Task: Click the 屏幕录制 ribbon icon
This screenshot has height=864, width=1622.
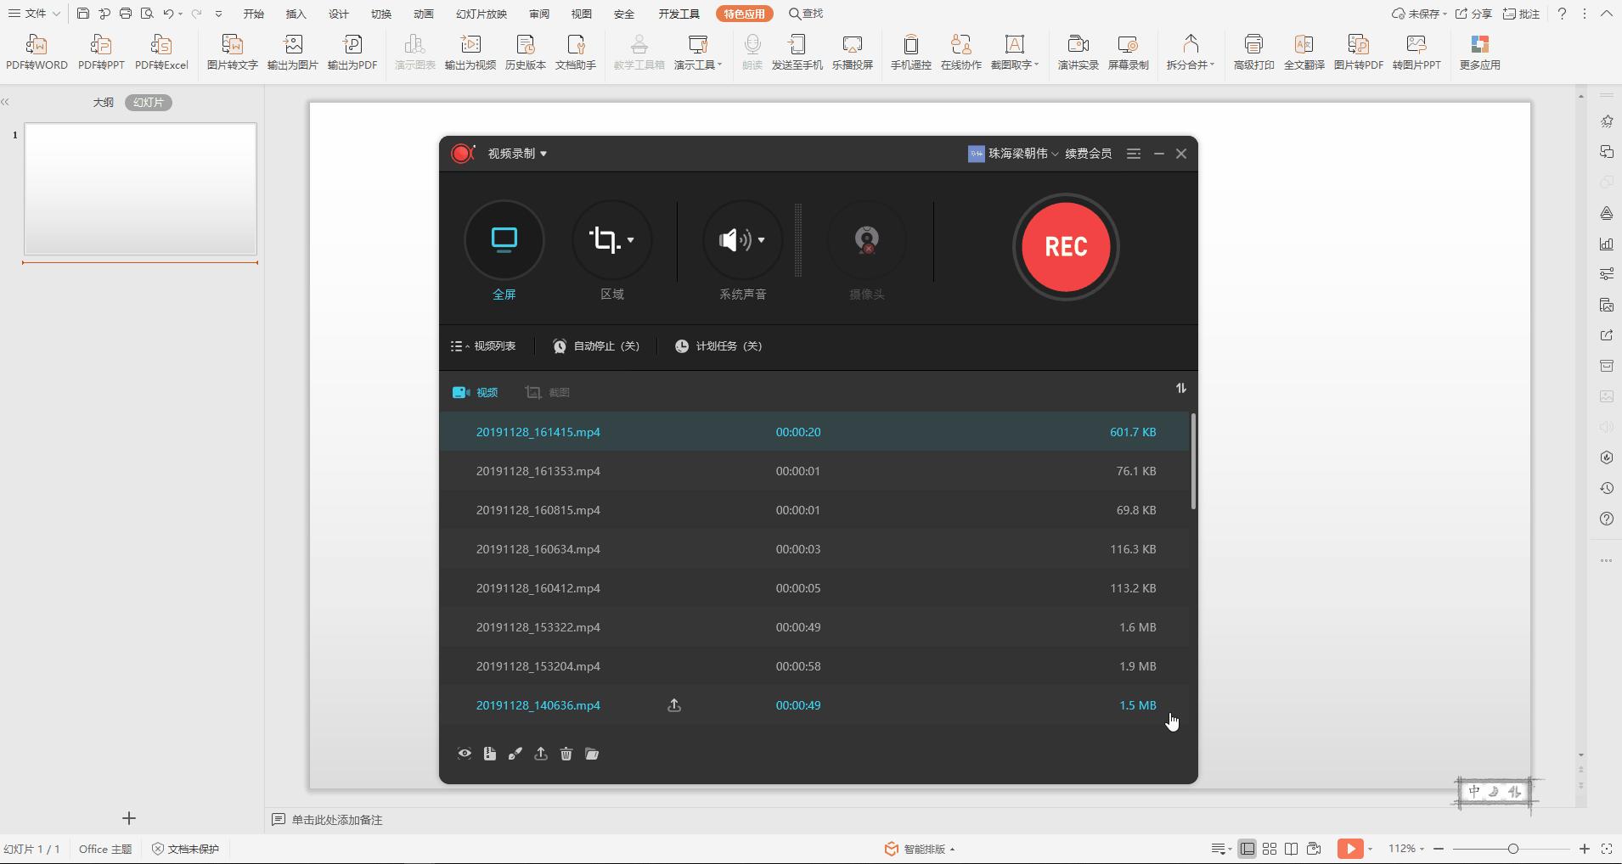Action: click(x=1128, y=52)
